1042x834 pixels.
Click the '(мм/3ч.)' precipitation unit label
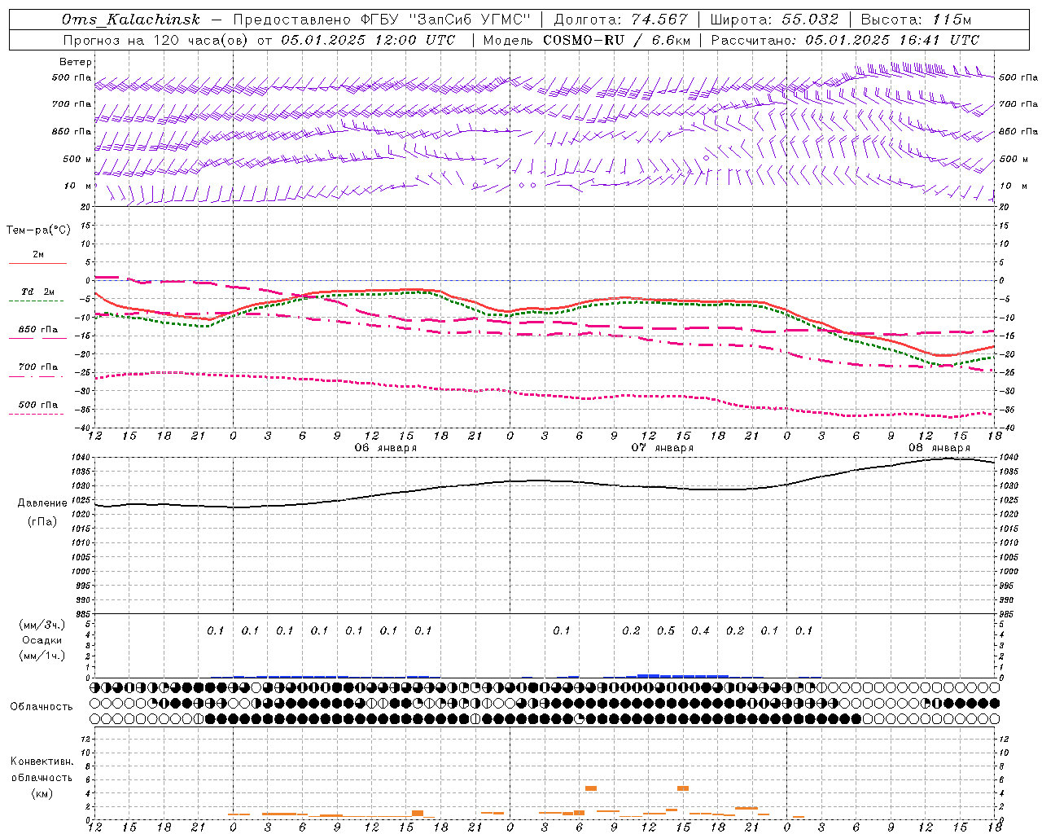tap(42, 625)
